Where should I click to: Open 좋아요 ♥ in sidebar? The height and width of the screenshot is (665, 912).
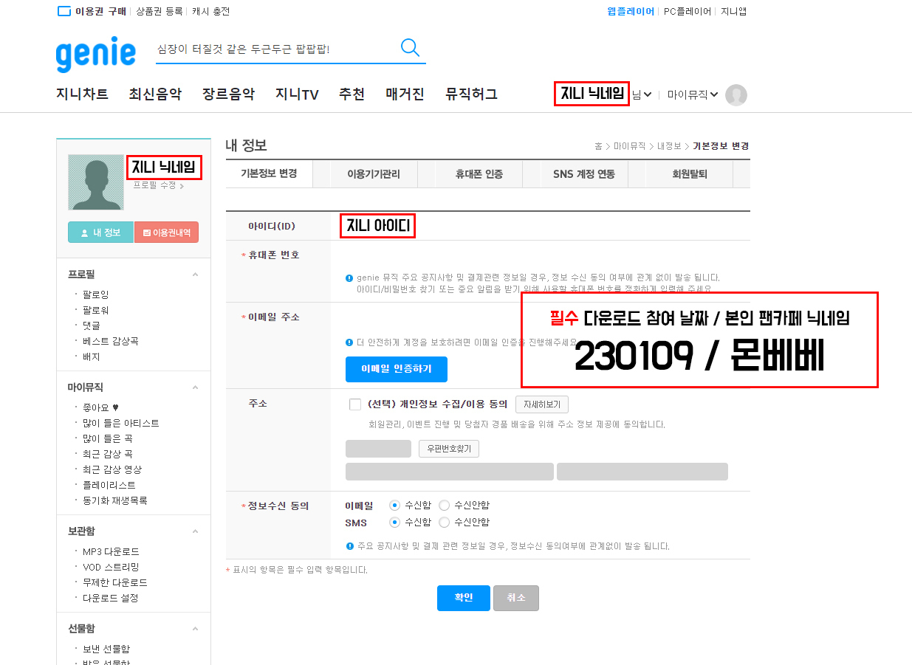tap(101, 407)
